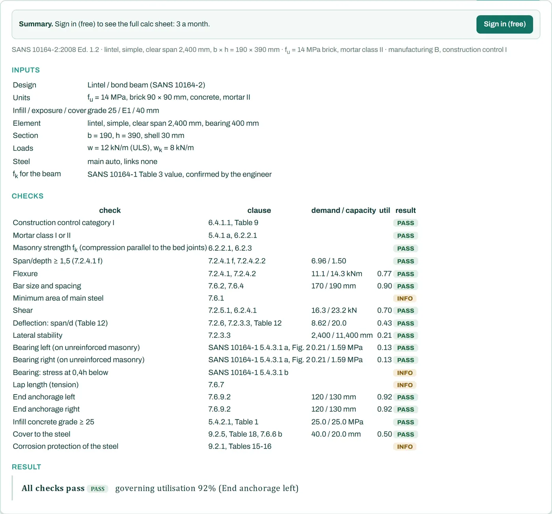Click the 'All checks pass' result text
Image resolution: width=552 pixels, height=514 pixels.
[x=53, y=488]
